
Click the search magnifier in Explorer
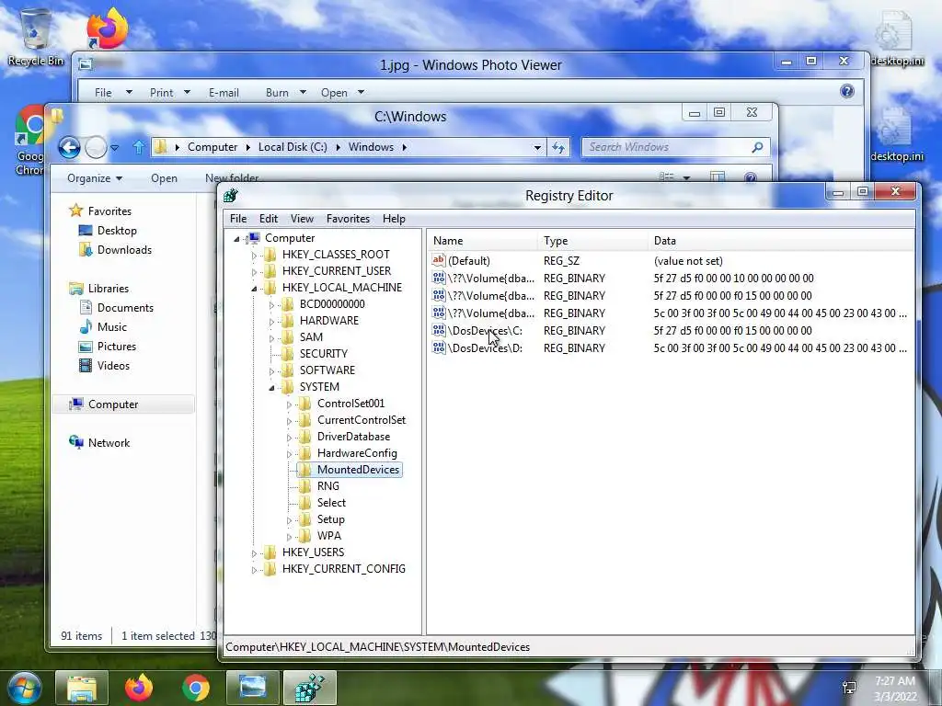758,147
